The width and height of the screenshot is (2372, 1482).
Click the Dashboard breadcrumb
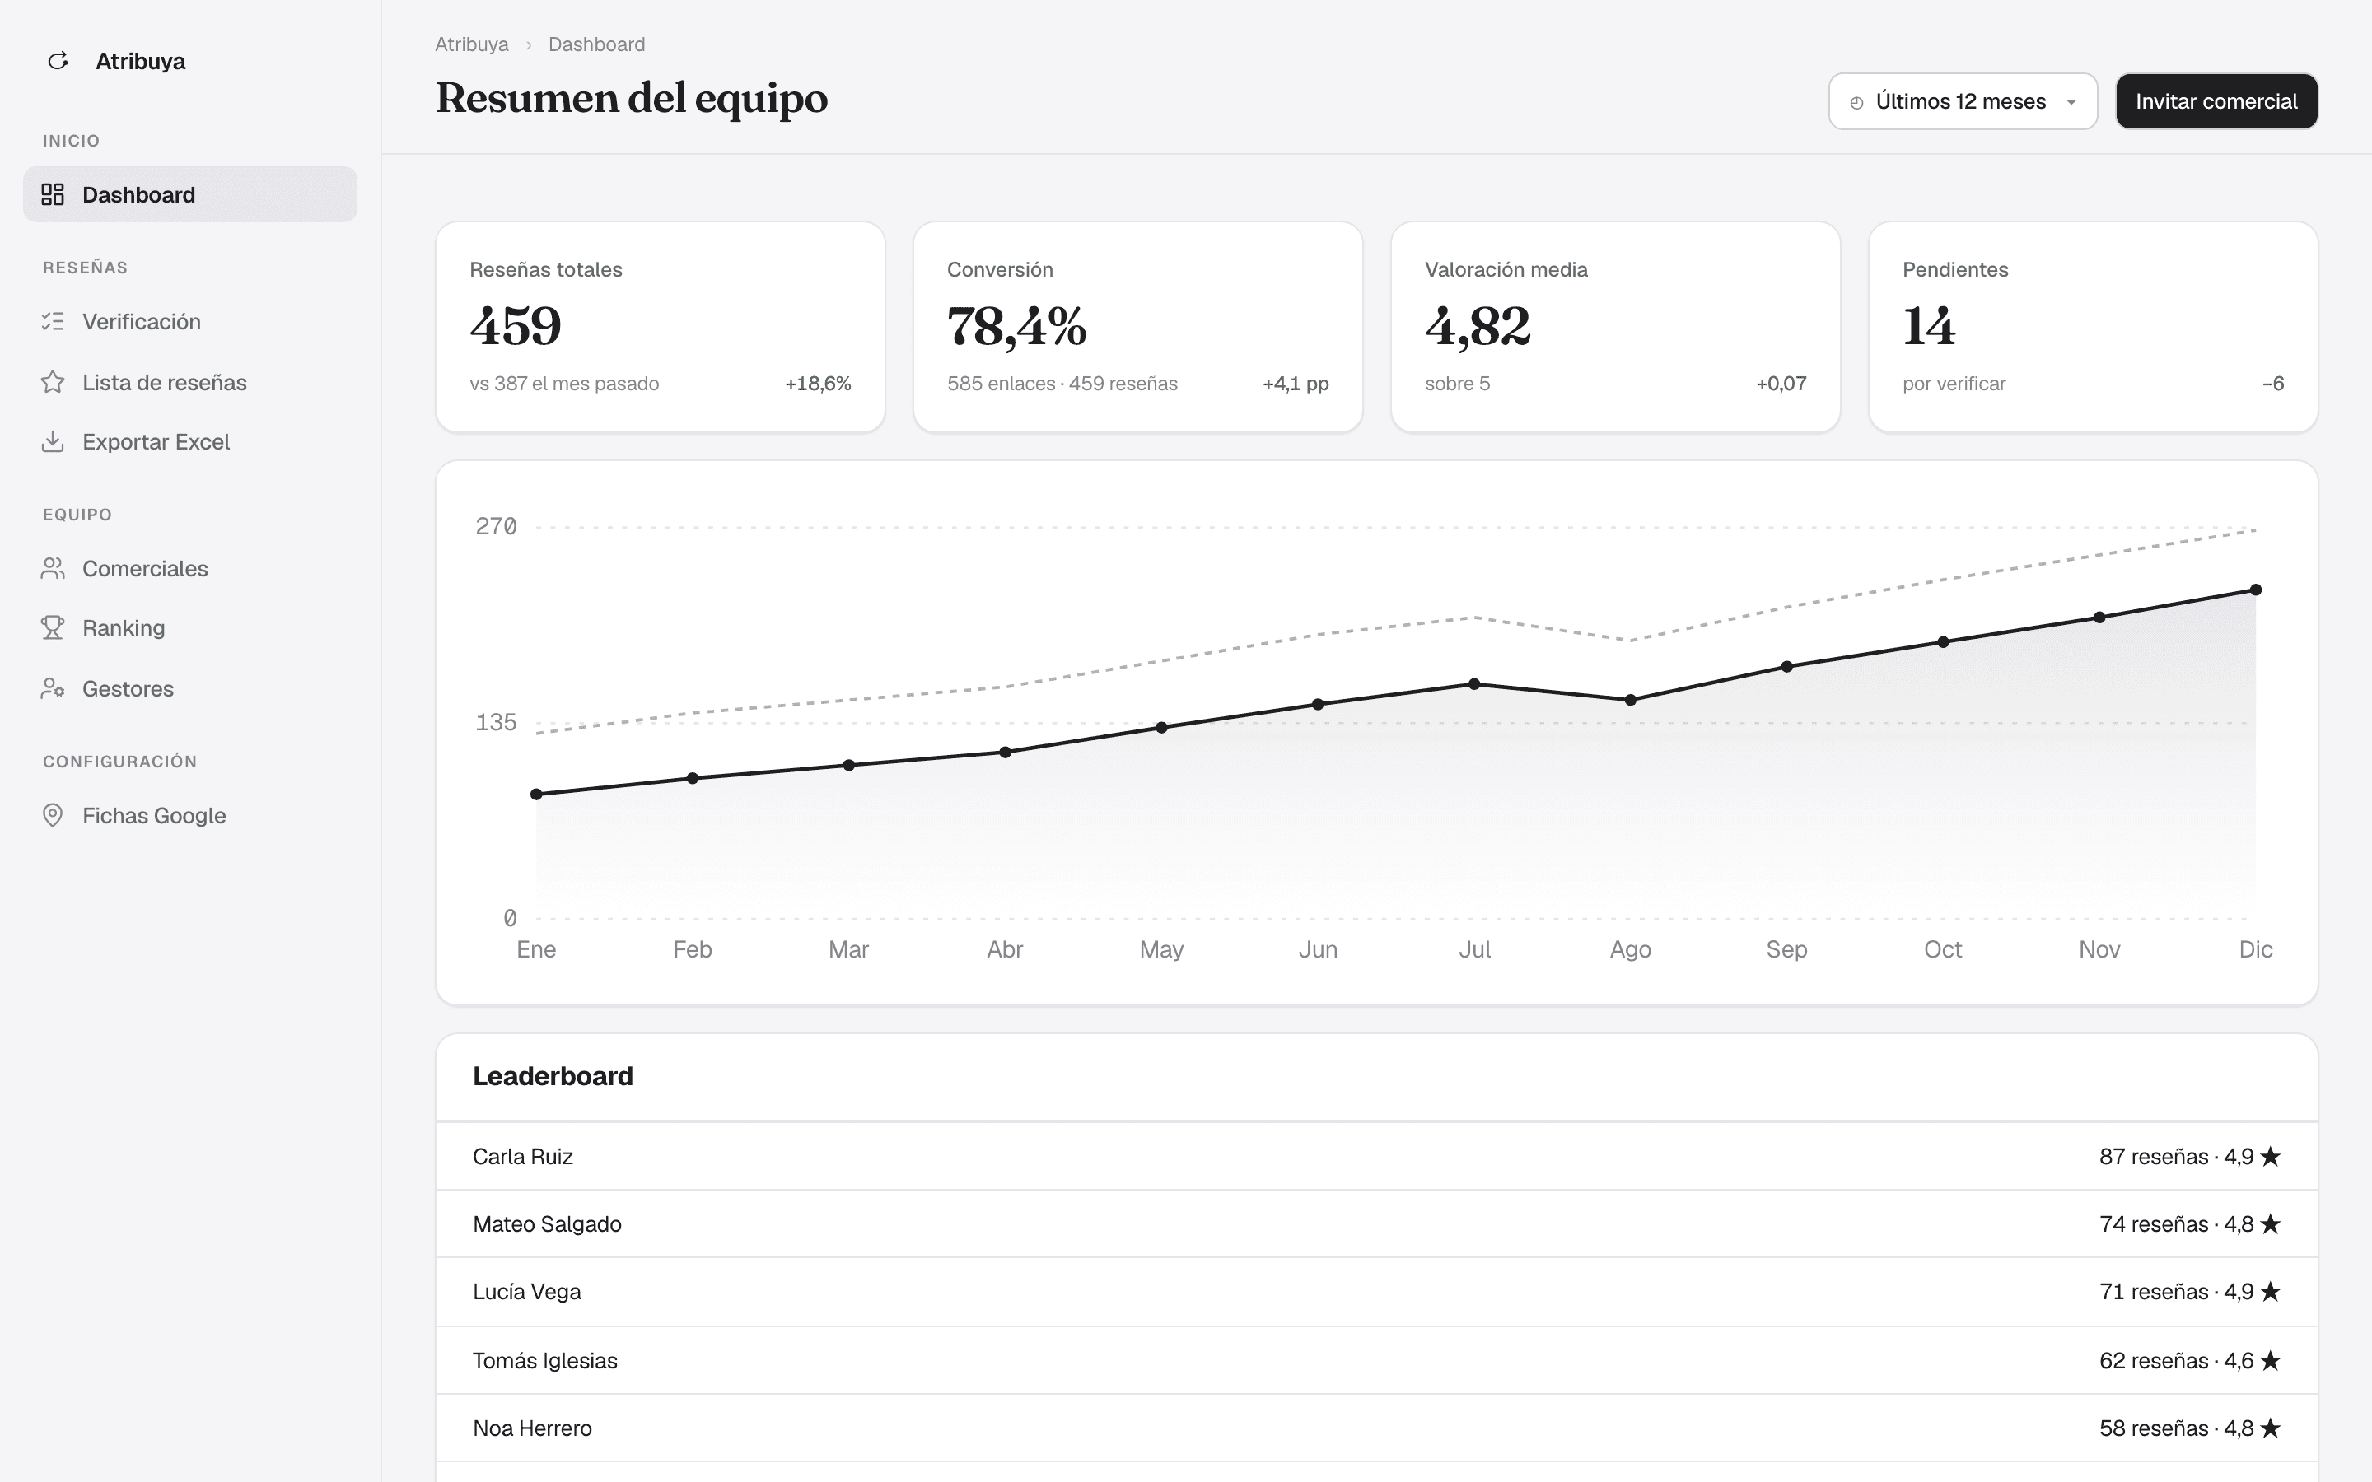[x=597, y=44]
